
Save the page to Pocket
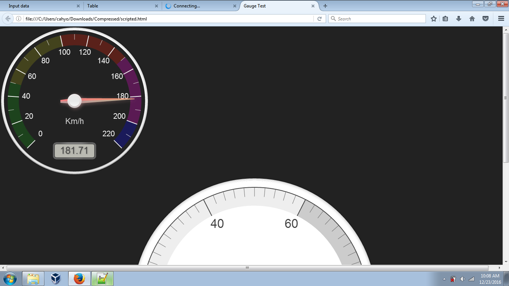(486, 19)
